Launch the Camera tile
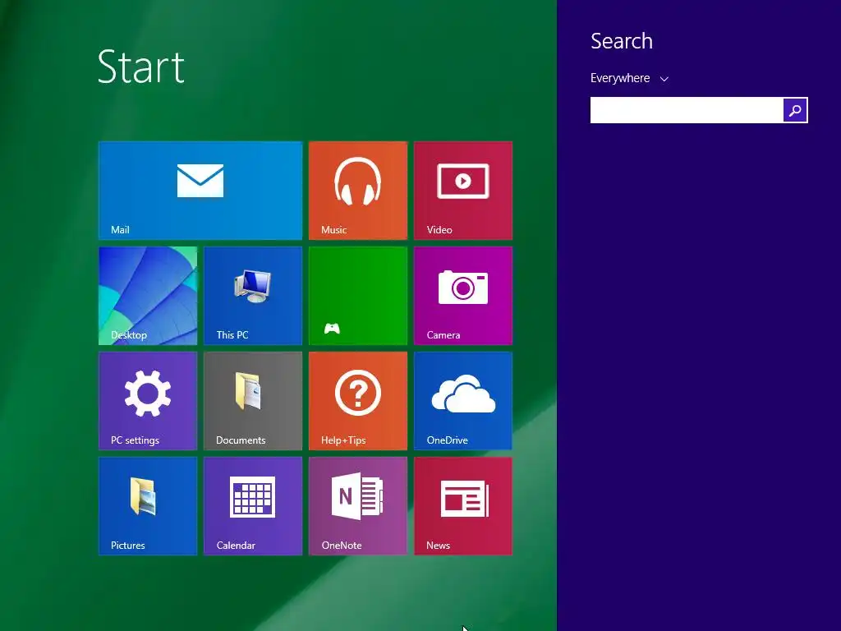This screenshot has width=841, height=631. pos(463,296)
